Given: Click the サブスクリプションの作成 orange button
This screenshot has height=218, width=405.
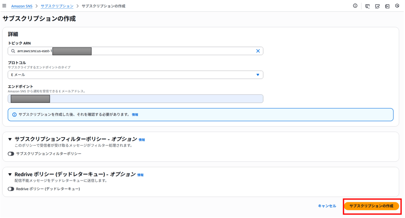Looking at the screenshot, I should click(x=371, y=206).
